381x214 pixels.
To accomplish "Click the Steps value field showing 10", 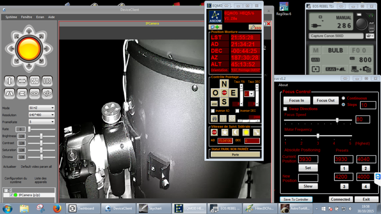I will 368,105.
